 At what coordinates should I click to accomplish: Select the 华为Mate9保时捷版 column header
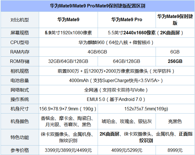point(175,20)
